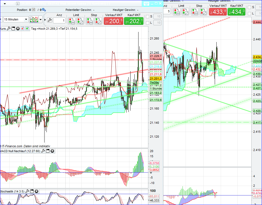Enable L checkbox in DOW window
262x205 pixels.
(147, 23)
